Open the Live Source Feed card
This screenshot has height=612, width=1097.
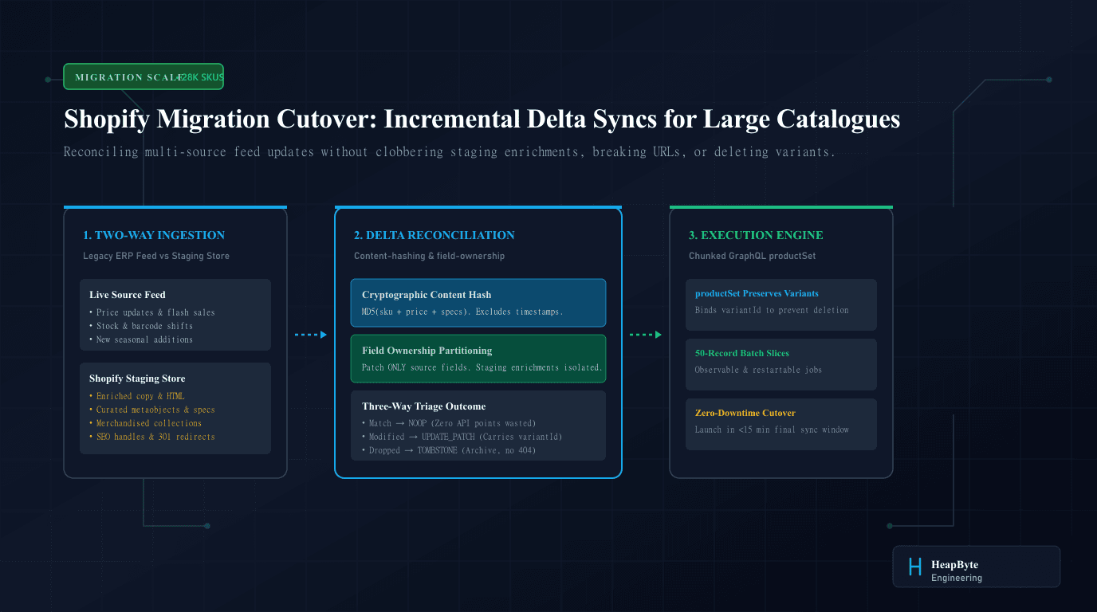tap(175, 315)
